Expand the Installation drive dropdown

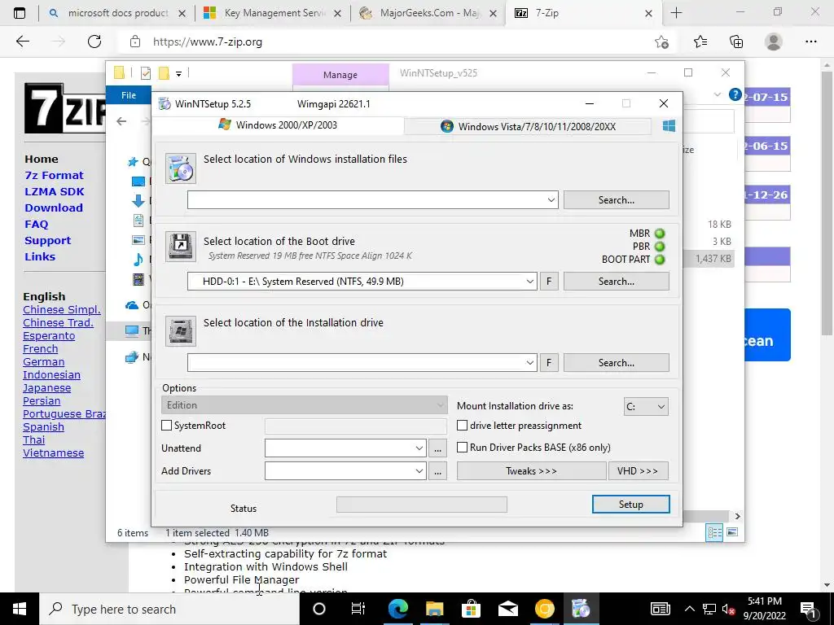click(x=529, y=362)
